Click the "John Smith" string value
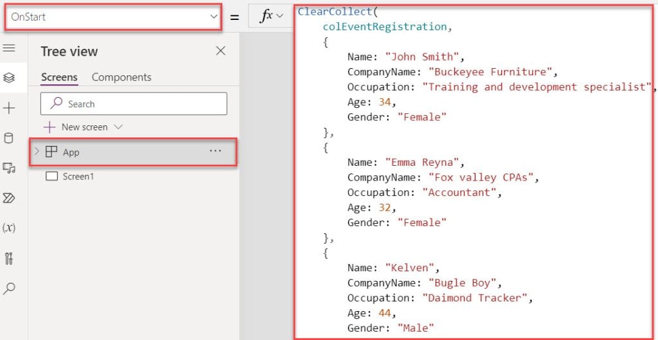Image resolution: width=658 pixels, height=340 pixels. click(x=422, y=57)
